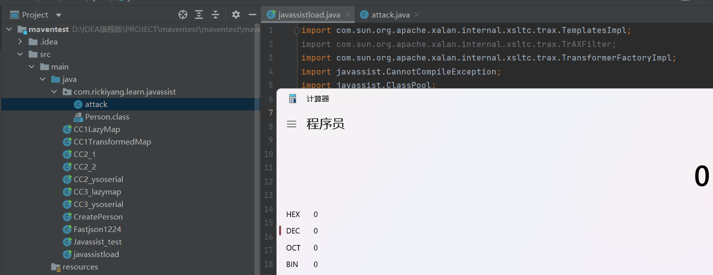Collapse the main folder
This screenshot has width=713, height=275.
tap(31, 67)
